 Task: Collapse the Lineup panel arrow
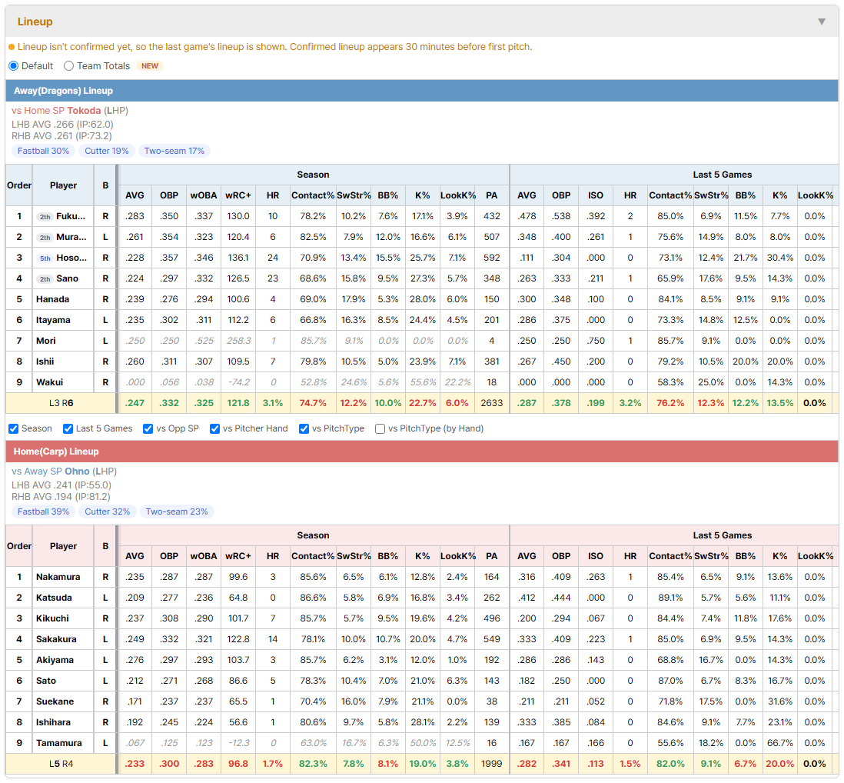click(x=822, y=22)
